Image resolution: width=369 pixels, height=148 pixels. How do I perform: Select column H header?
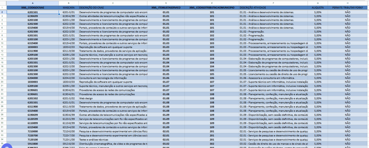pyautogui.click(x=347, y=3)
